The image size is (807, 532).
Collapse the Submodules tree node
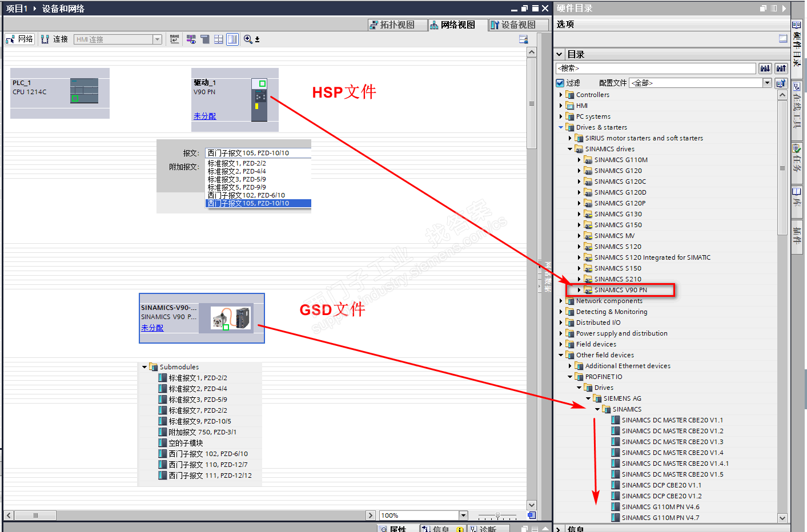coord(144,367)
